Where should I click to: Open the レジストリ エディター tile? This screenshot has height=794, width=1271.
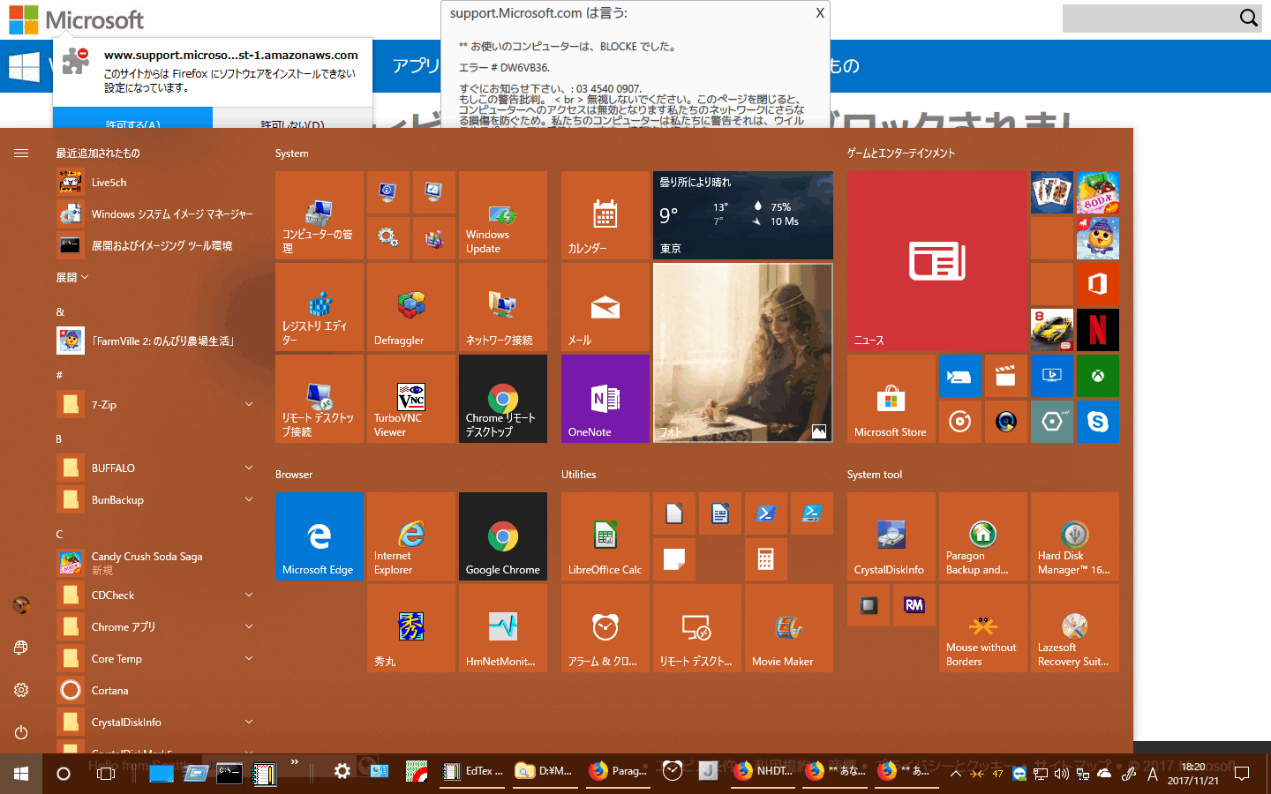pyautogui.click(x=320, y=307)
